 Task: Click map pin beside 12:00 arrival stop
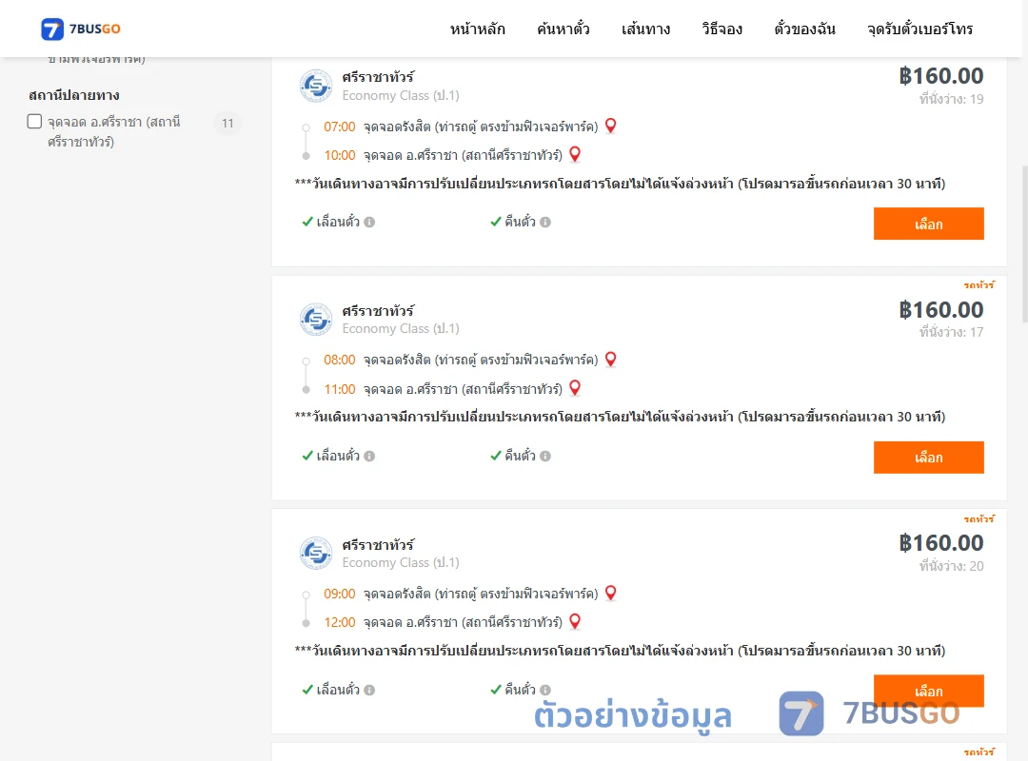pyautogui.click(x=575, y=621)
